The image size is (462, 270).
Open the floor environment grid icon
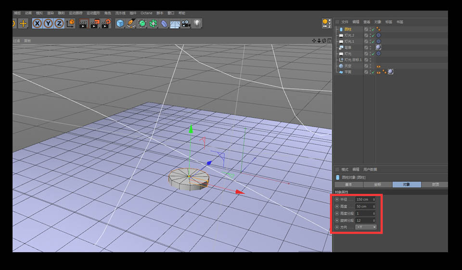point(175,24)
